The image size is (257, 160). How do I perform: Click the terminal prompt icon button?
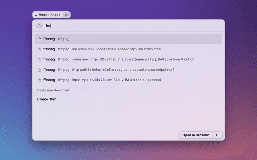[x=217, y=135]
